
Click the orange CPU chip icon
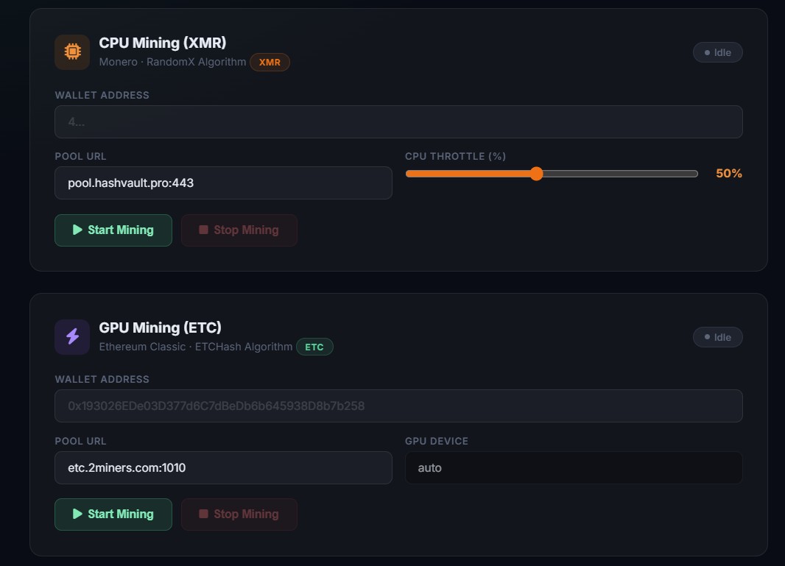[x=72, y=52]
